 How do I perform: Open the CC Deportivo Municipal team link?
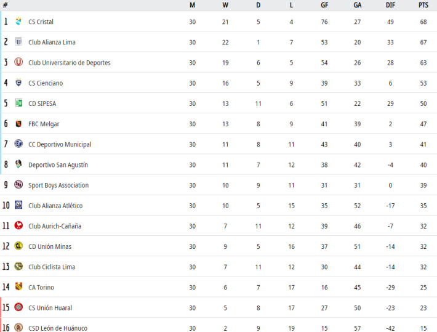pos(60,145)
